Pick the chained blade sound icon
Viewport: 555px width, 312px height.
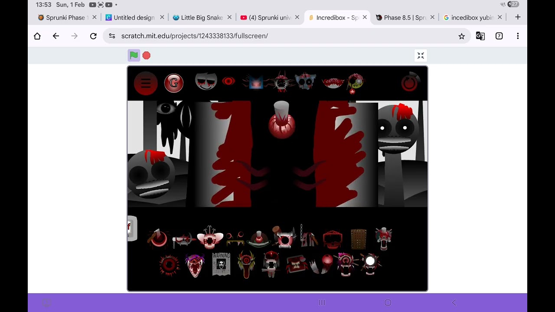[x=183, y=239]
